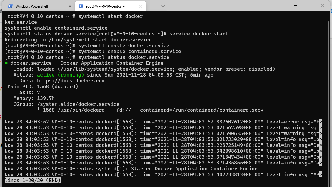Close the Windows PowerShell tab
This screenshot has width=332, height=187.
tap(70, 6)
